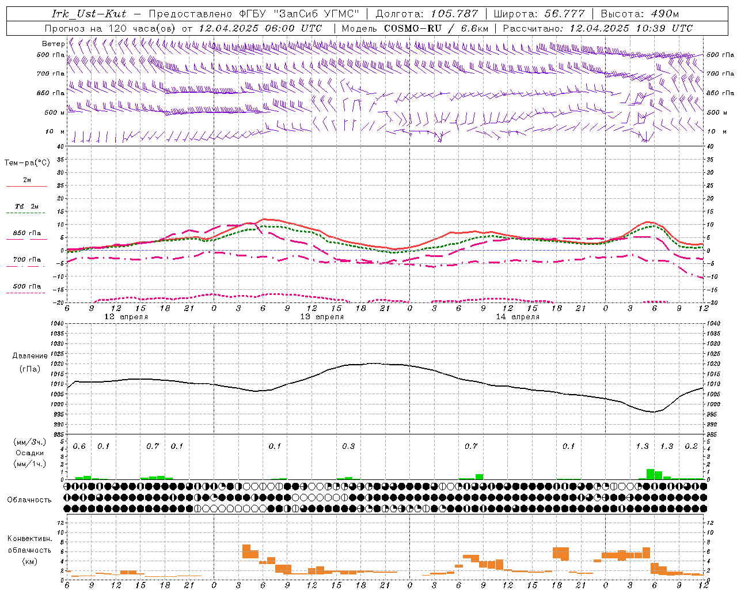Screen dimensions: 737x590
Task: Select the provider text ФГБУ "ЗапСиб УГМС"
Action: tap(298, 14)
